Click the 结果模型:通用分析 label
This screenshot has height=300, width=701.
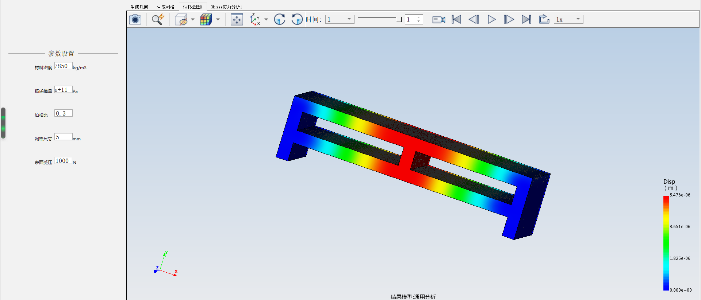[413, 297]
